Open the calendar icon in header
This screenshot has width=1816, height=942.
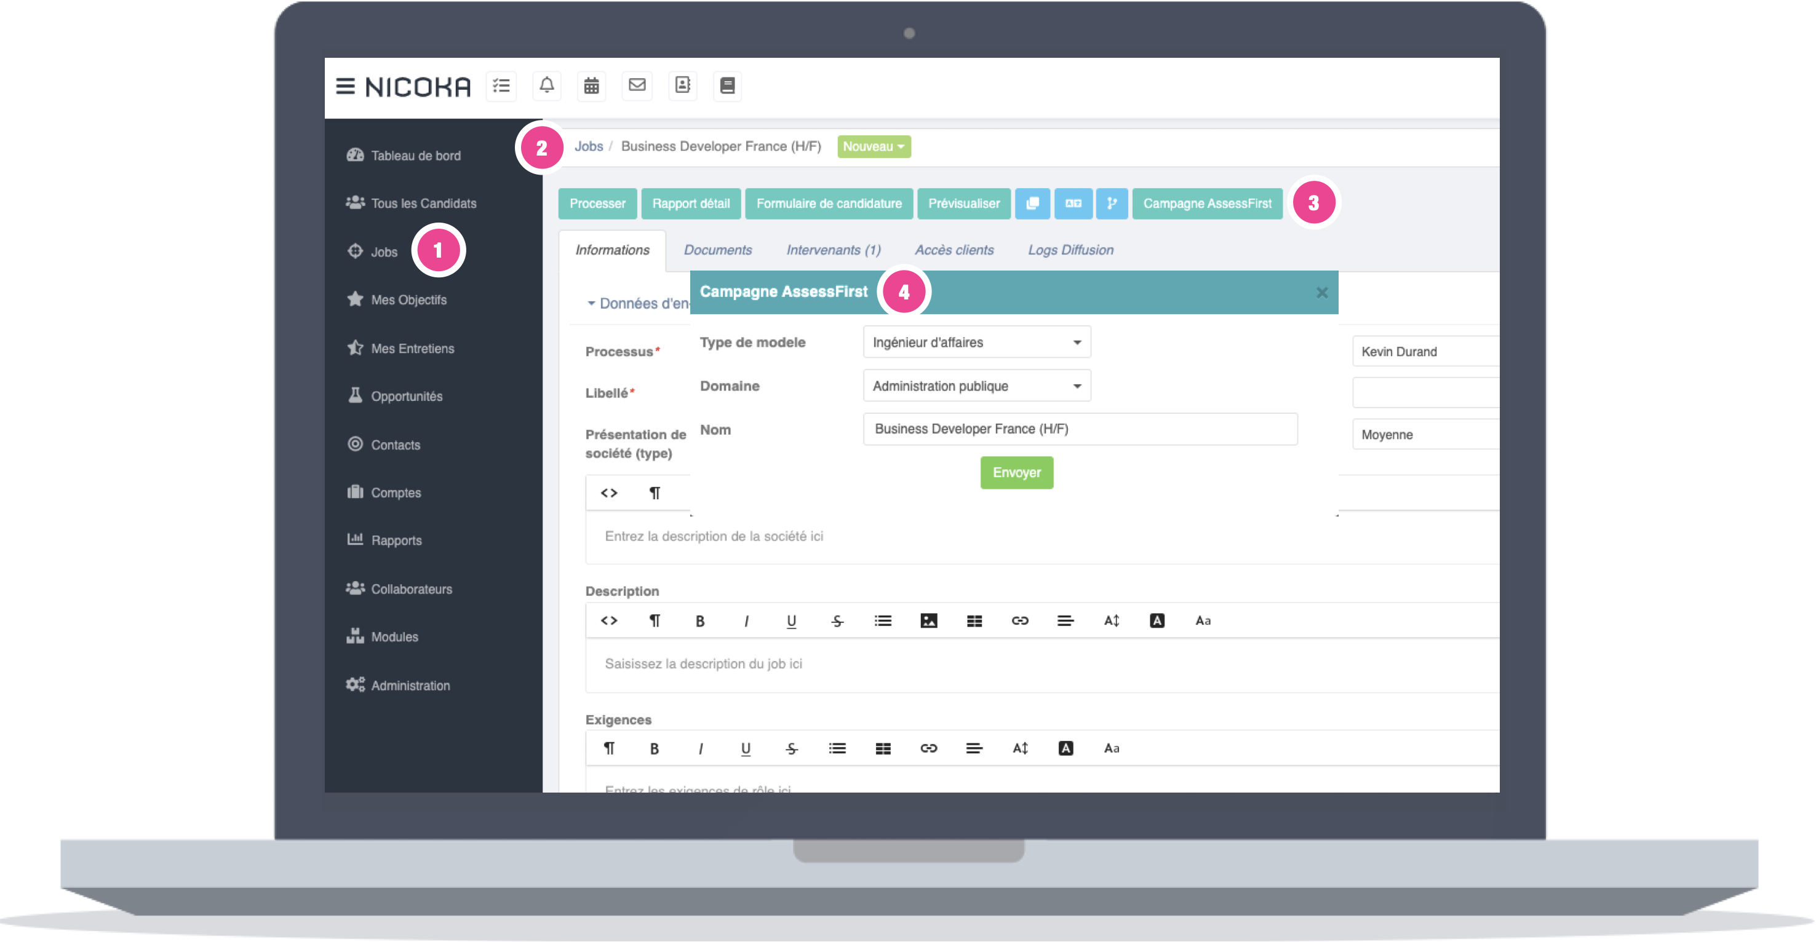point(591,86)
